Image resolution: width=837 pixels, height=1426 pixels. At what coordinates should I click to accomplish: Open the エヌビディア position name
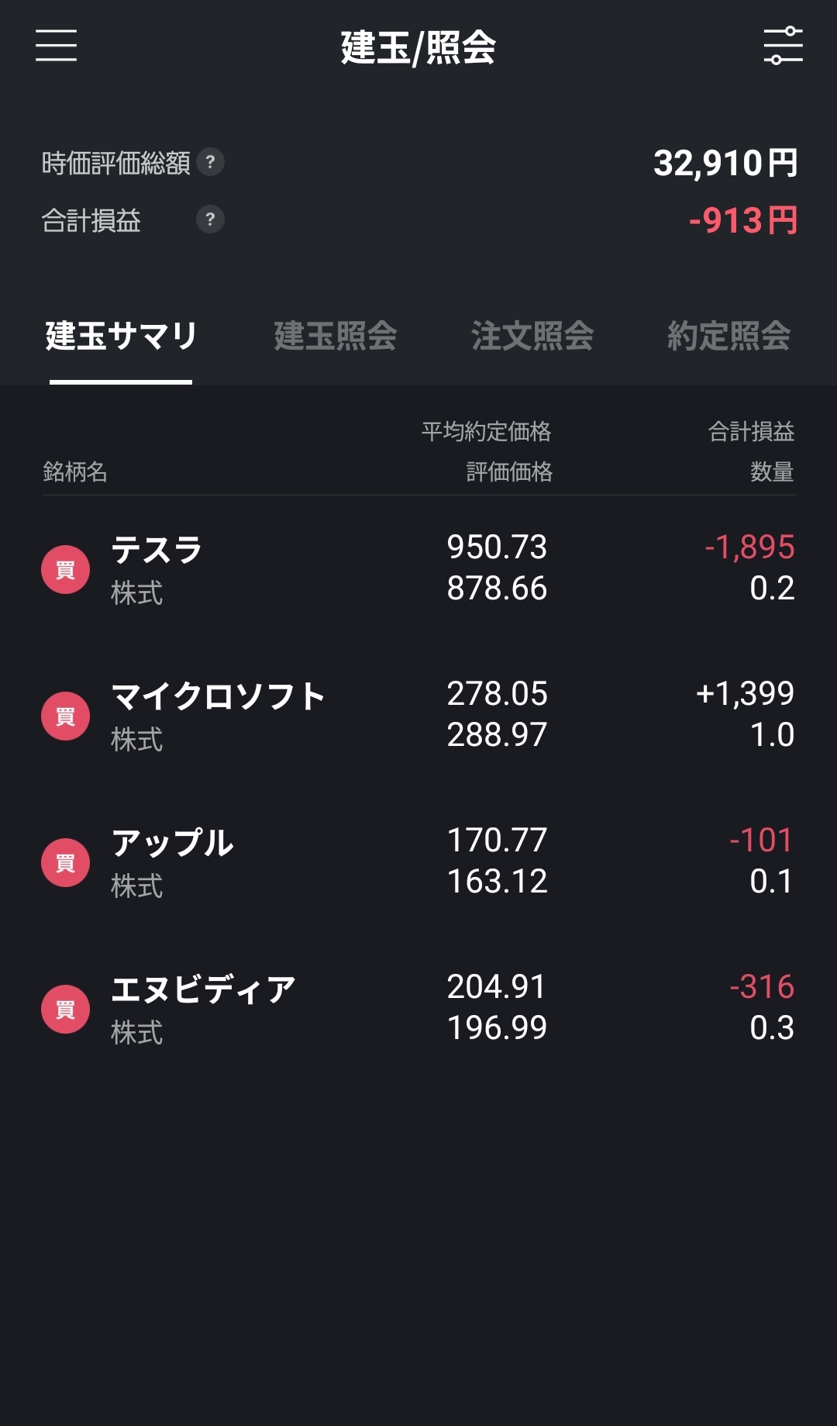point(204,989)
